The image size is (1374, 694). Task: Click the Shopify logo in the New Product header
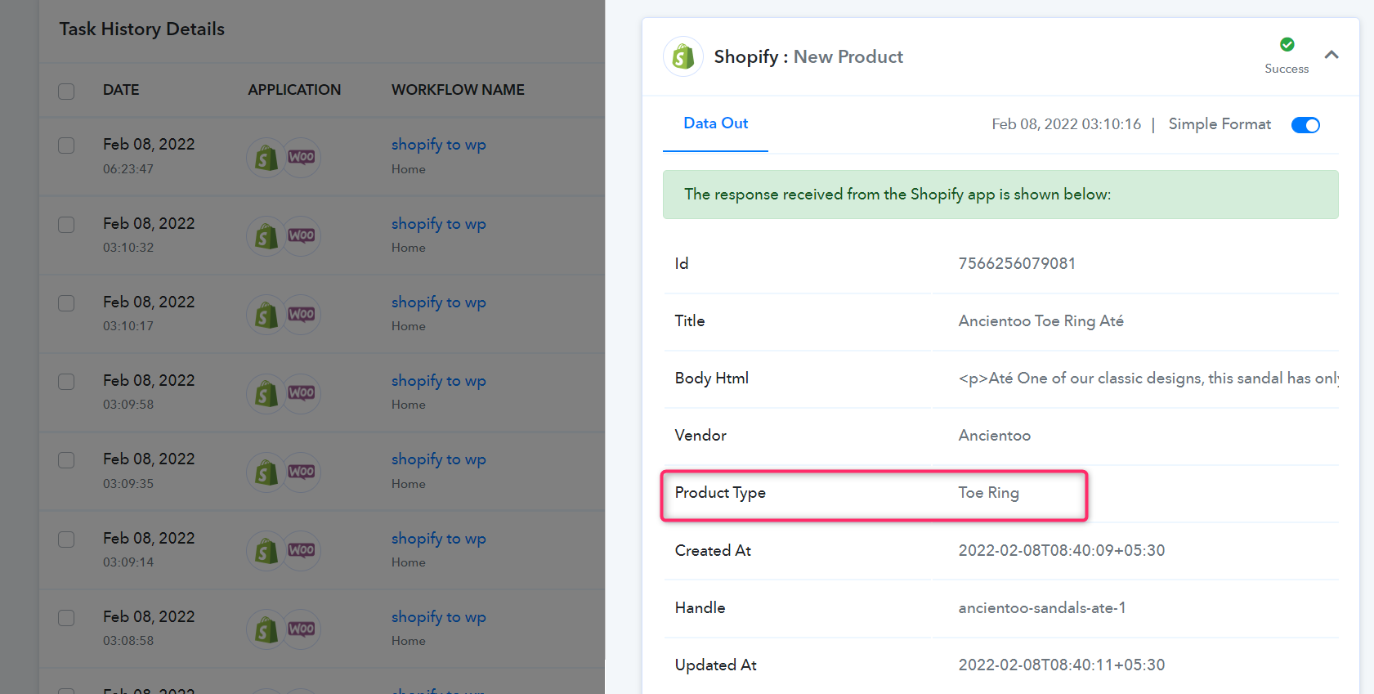[683, 56]
